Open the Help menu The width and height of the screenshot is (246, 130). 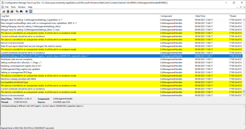pyautogui.click(x=30, y=7)
